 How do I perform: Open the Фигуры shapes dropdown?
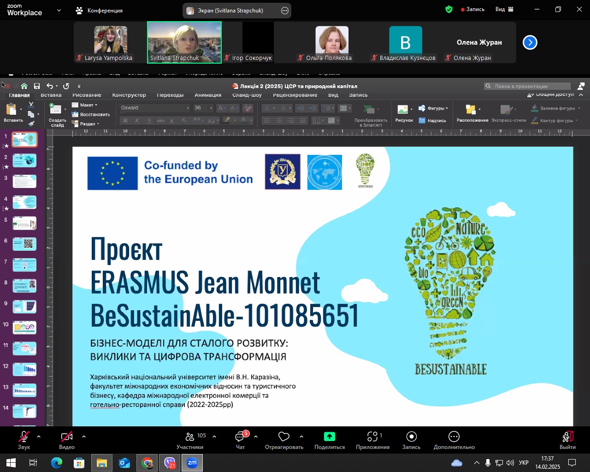tap(433, 108)
